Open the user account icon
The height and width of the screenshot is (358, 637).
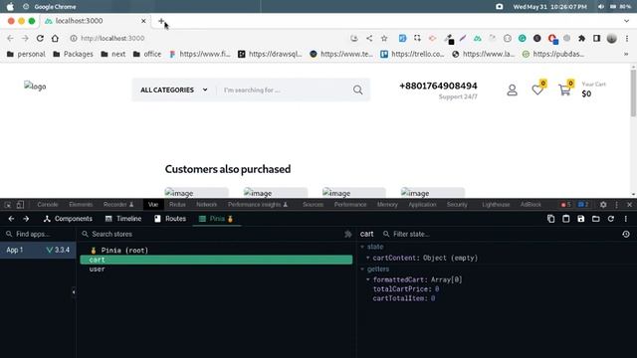coord(512,89)
